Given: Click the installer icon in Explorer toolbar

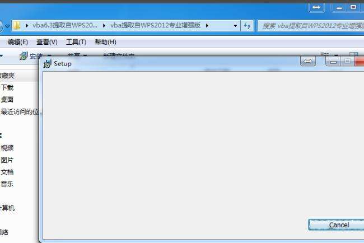Looking at the screenshot, I should pos(24,56).
